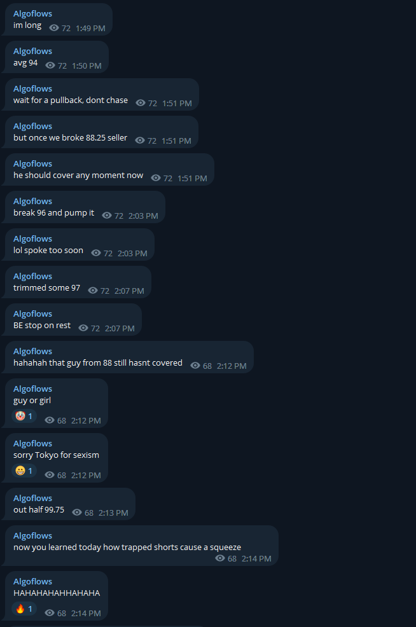Click the 2:13 PM timestamp on 'out half 99.75'
This screenshot has width=416, height=627.
(x=113, y=513)
